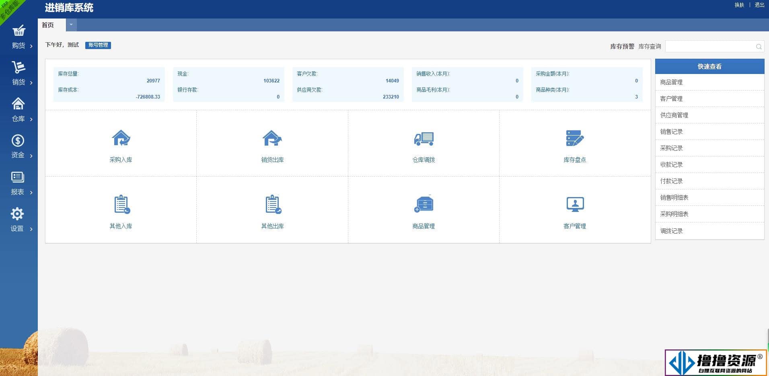Open 供应商管理 in quick view list

[709, 115]
